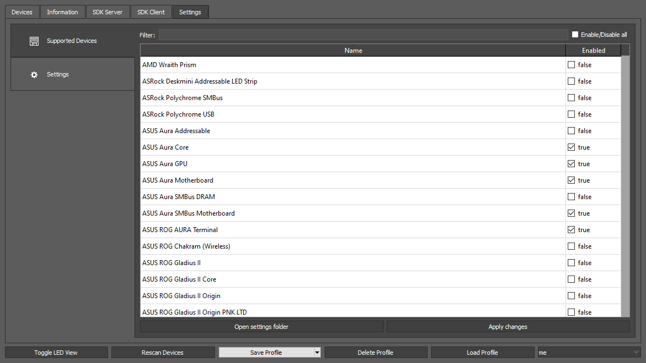Click the Load Profile button
The width and height of the screenshot is (646, 363).
(482, 353)
